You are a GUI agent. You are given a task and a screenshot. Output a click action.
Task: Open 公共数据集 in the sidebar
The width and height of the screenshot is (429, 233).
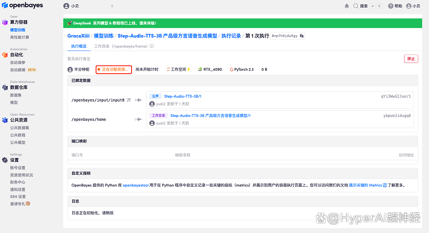point(19,128)
